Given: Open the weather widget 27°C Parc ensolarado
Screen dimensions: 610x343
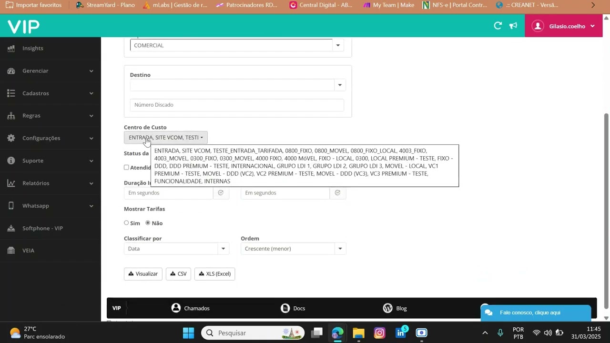Looking at the screenshot, I should (37, 333).
